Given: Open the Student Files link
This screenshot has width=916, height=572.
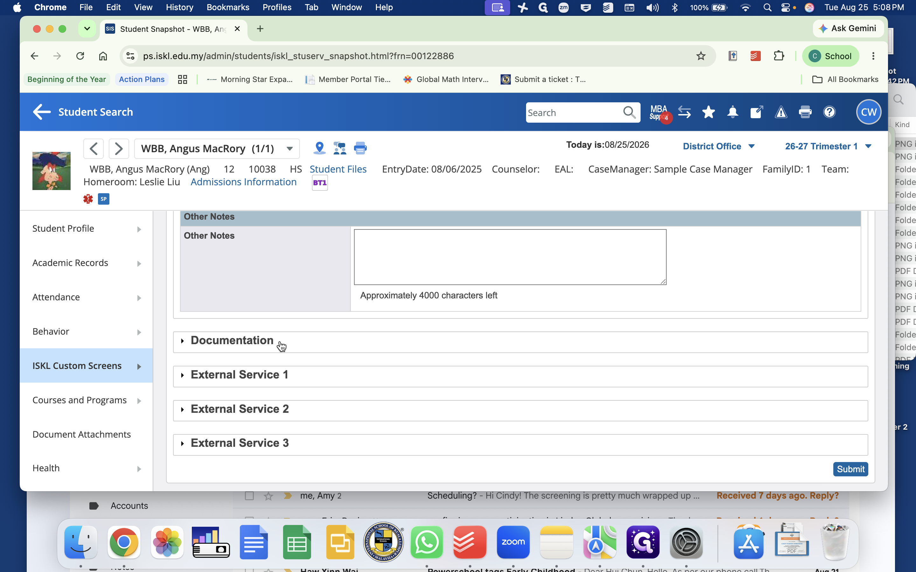Looking at the screenshot, I should point(338,169).
